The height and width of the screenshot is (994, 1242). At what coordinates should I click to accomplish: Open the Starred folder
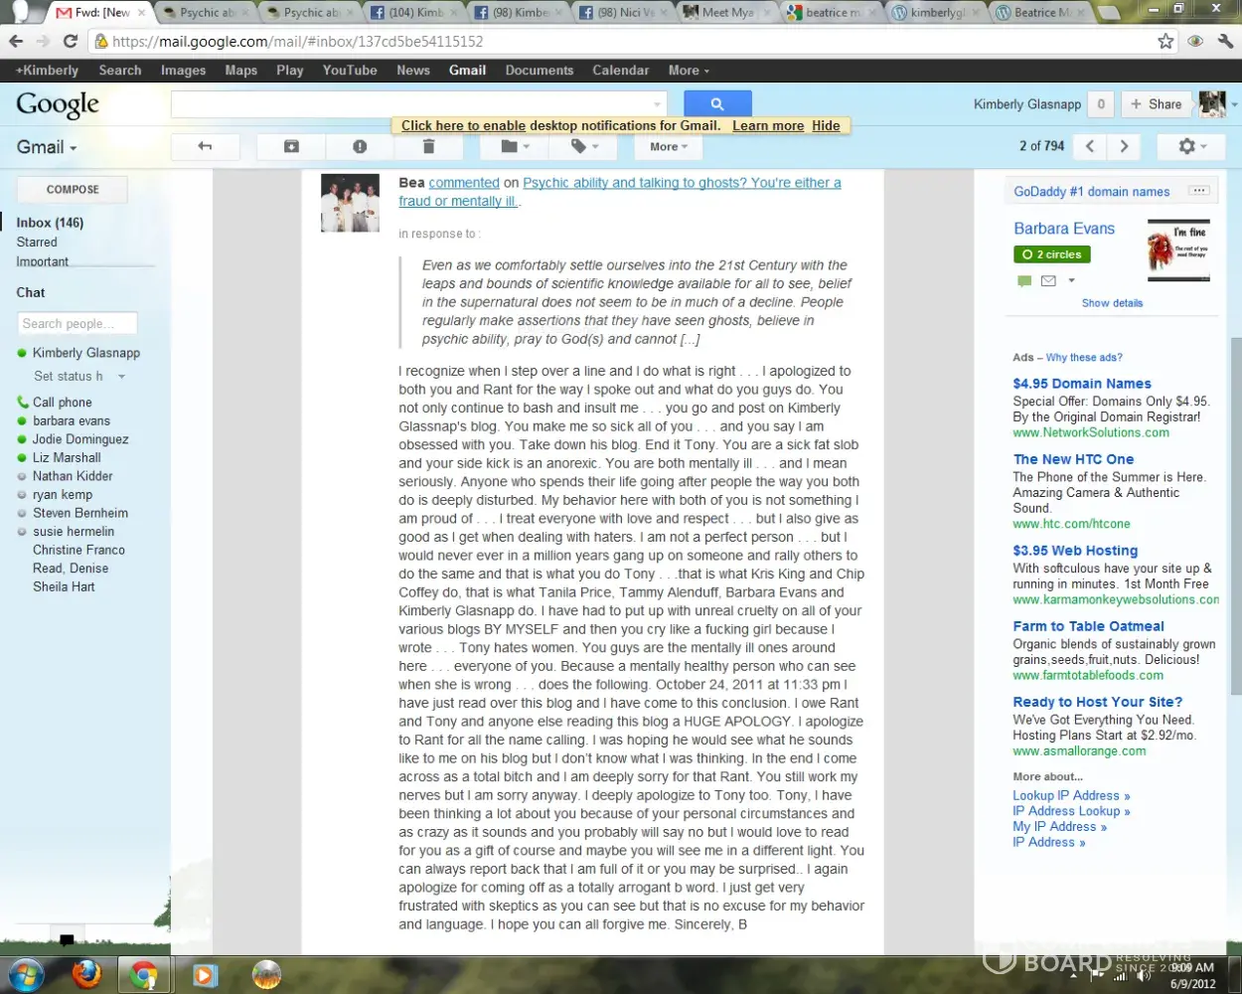tap(37, 242)
